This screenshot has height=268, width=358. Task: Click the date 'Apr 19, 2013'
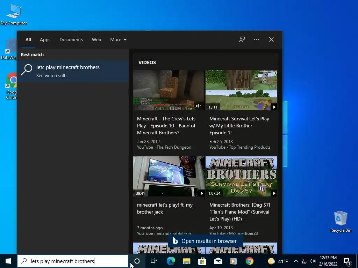tap(221, 228)
